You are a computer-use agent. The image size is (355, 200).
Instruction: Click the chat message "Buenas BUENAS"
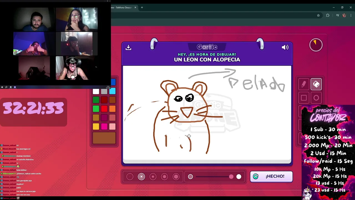click(23, 156)
